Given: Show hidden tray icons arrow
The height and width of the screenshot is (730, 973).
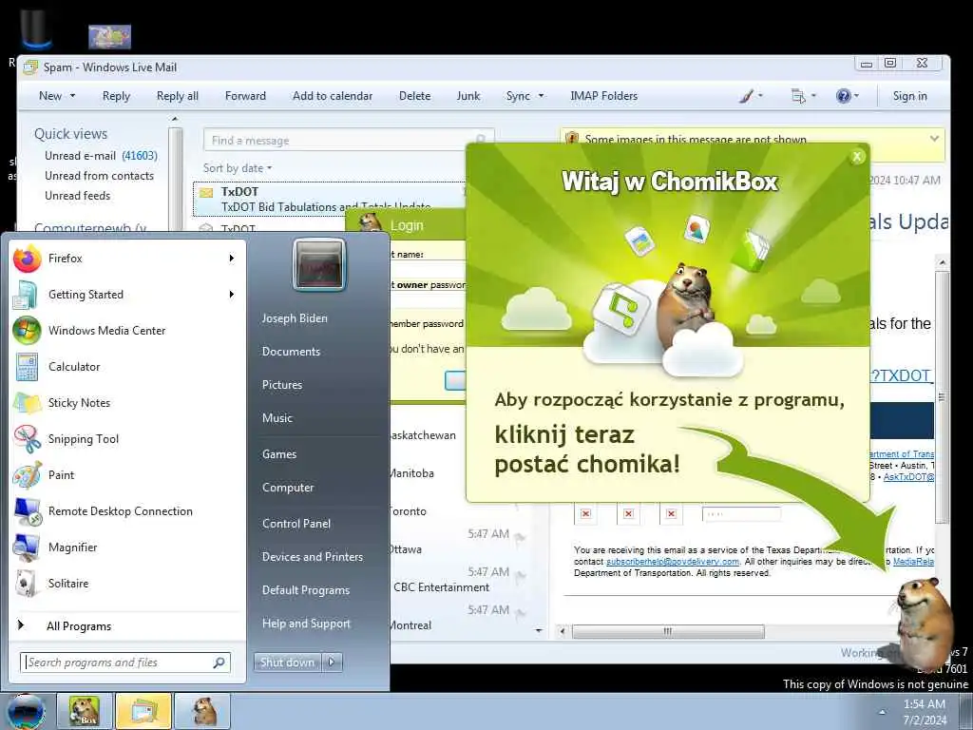Looking at the screenshot, I should 882,711.
